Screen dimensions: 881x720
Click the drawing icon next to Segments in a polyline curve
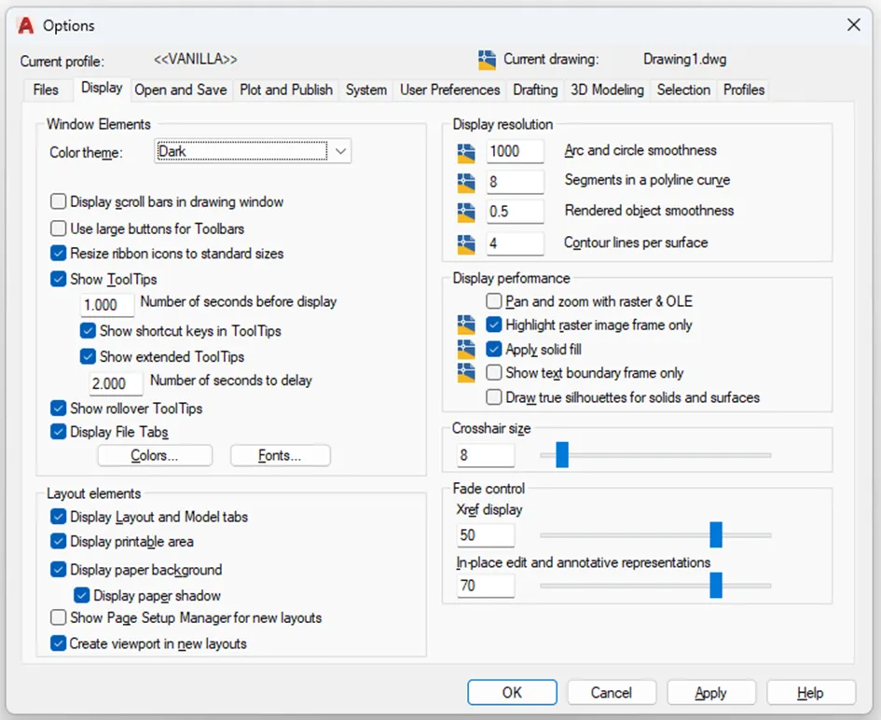(x=466, y=181)
